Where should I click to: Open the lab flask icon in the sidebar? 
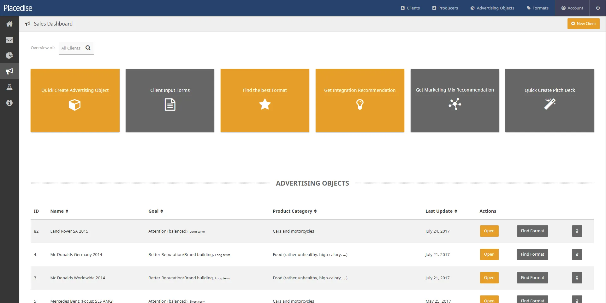9,87
